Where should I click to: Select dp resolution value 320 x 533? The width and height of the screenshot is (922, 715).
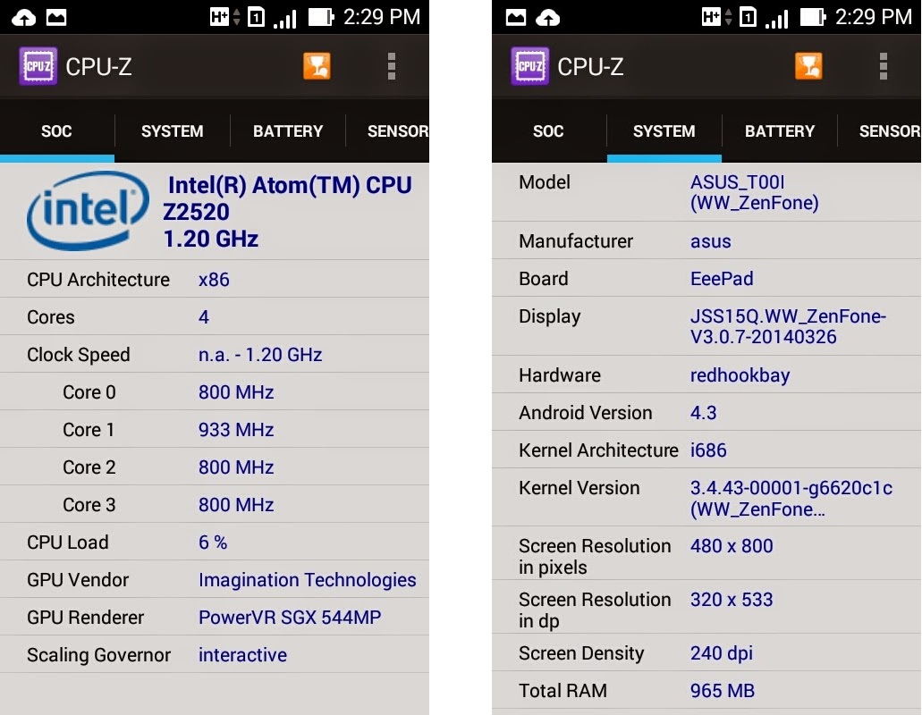pos(732,600)
